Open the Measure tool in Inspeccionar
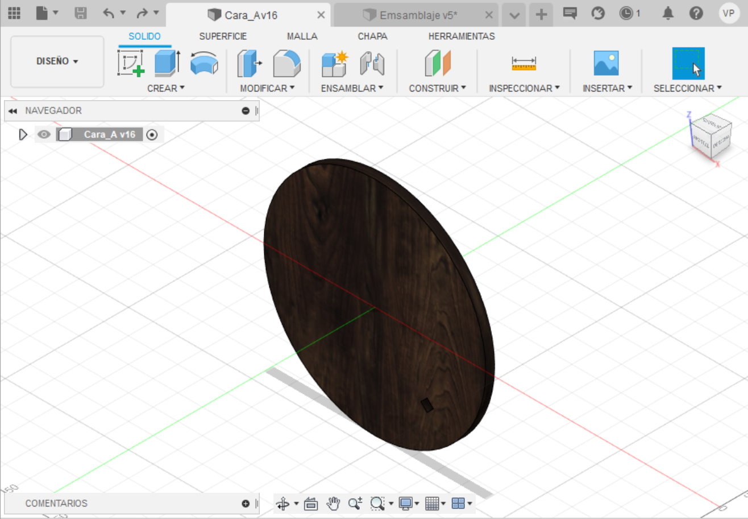 [x=523, y=63]
